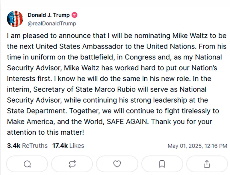View the 17.4k Likes list
The height and width of the screenshot is (175, 230).
click(x=68, y=146)
